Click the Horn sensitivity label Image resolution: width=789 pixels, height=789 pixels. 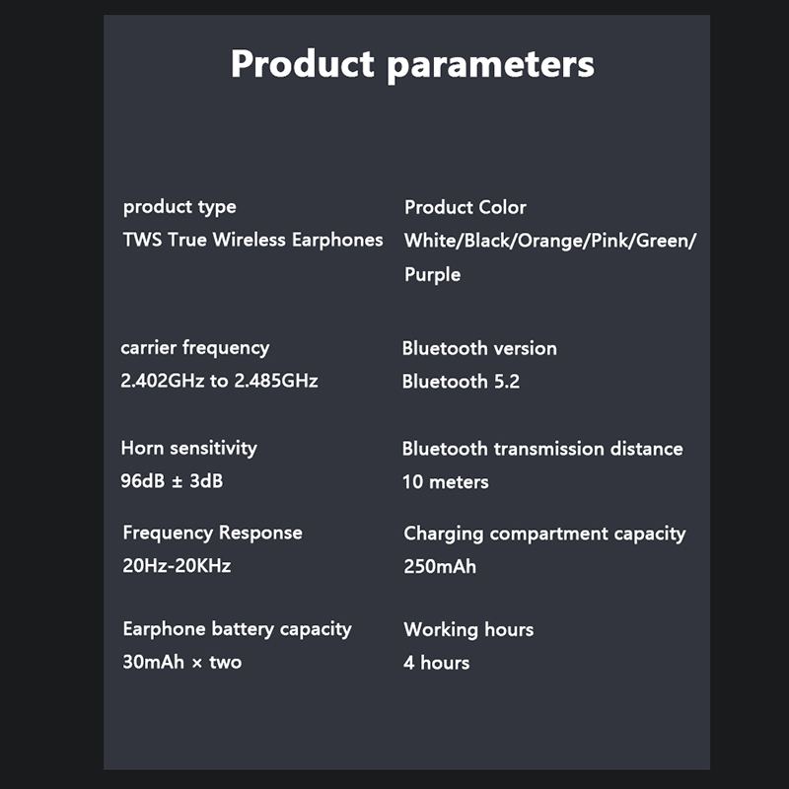(188, 448)
